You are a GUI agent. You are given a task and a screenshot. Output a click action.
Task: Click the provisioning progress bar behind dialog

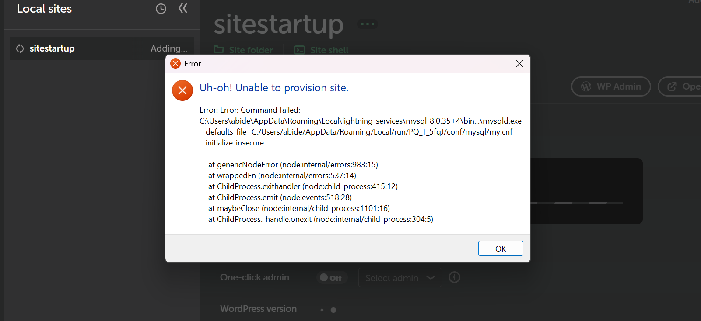click(x=577, y=203)
